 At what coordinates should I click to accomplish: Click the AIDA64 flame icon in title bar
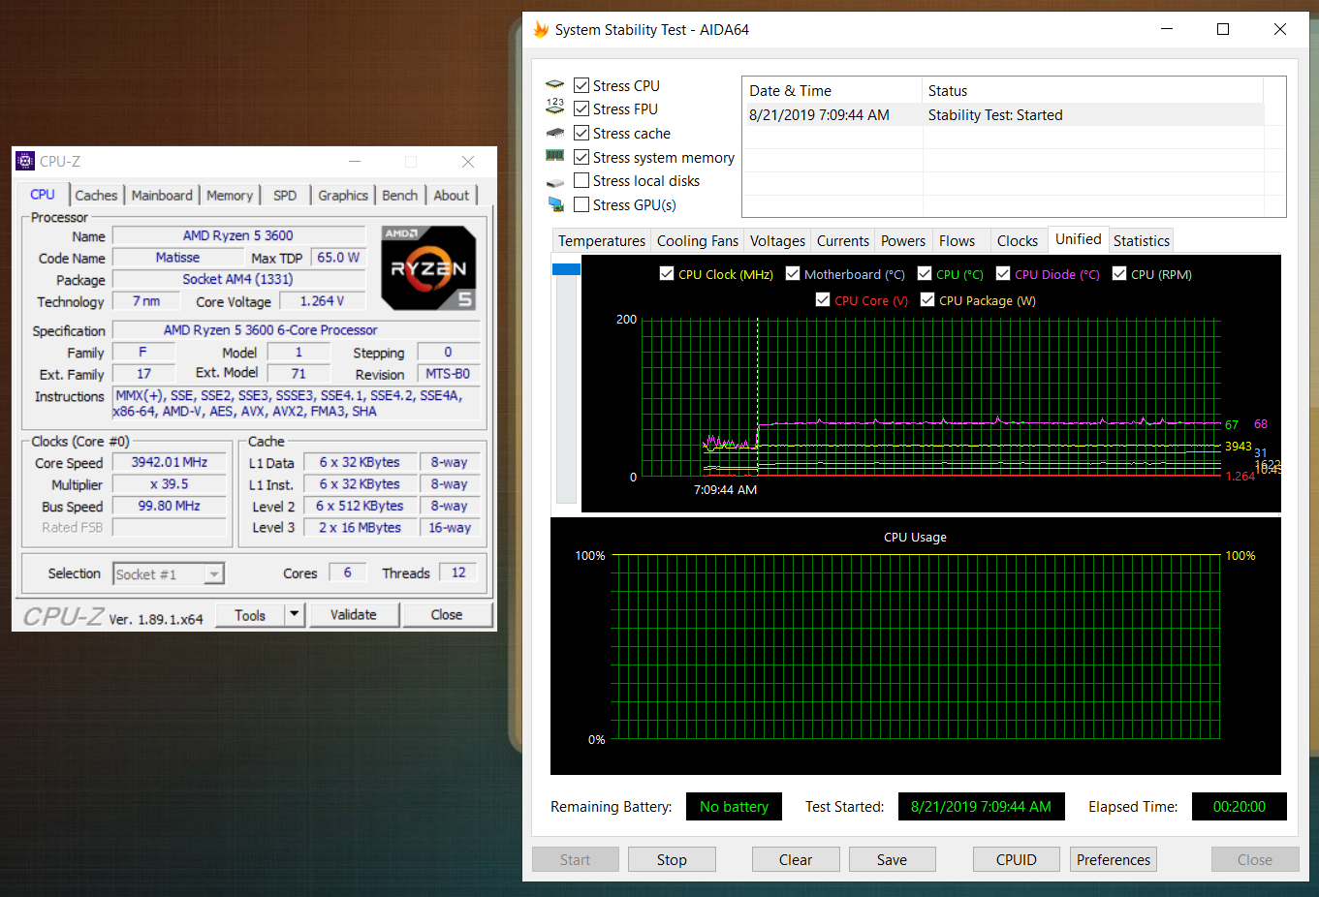point(541,29)
